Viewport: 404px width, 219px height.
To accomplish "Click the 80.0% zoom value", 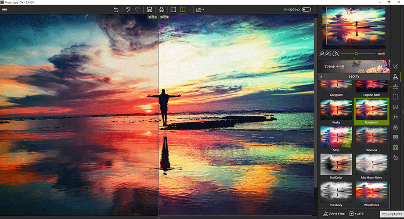I will (381, 54).
